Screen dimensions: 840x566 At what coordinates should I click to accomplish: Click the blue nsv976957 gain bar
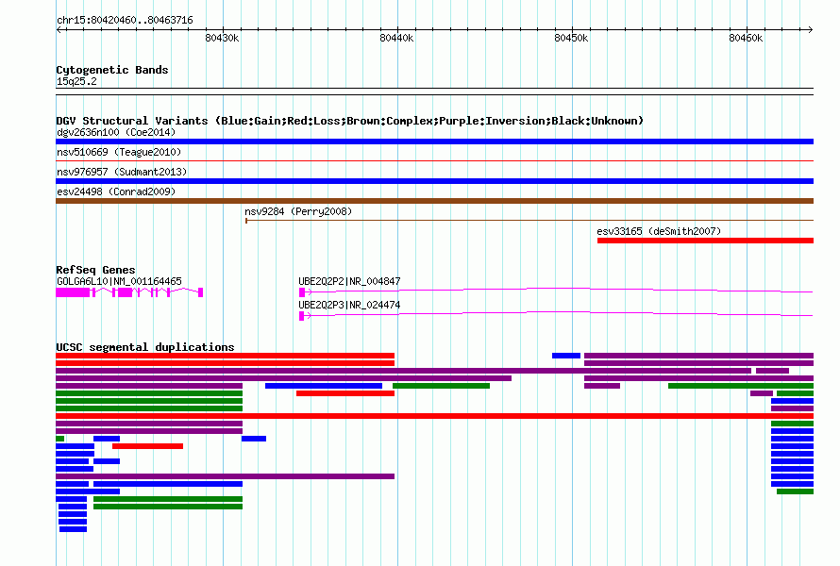(434, 181)
